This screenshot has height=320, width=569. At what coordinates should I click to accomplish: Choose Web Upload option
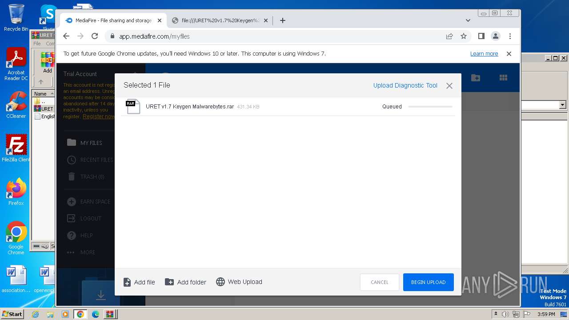(x=239, y=282)
